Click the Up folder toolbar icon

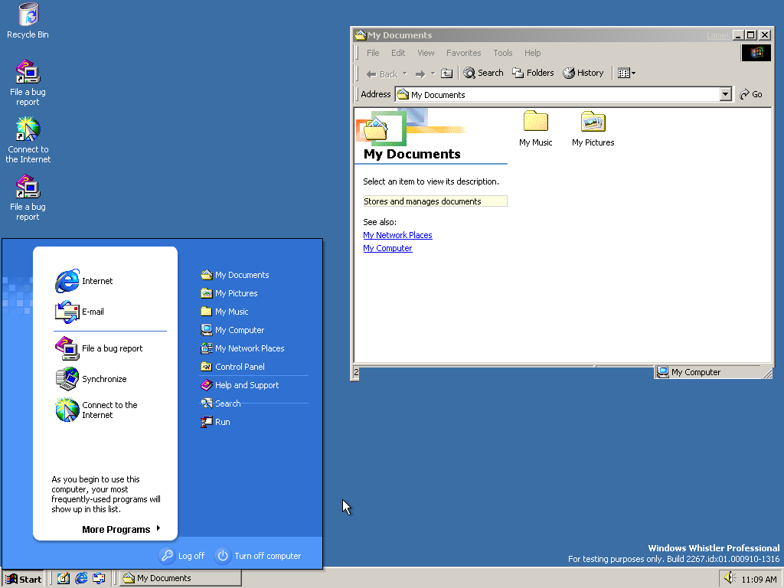(447, 73)
